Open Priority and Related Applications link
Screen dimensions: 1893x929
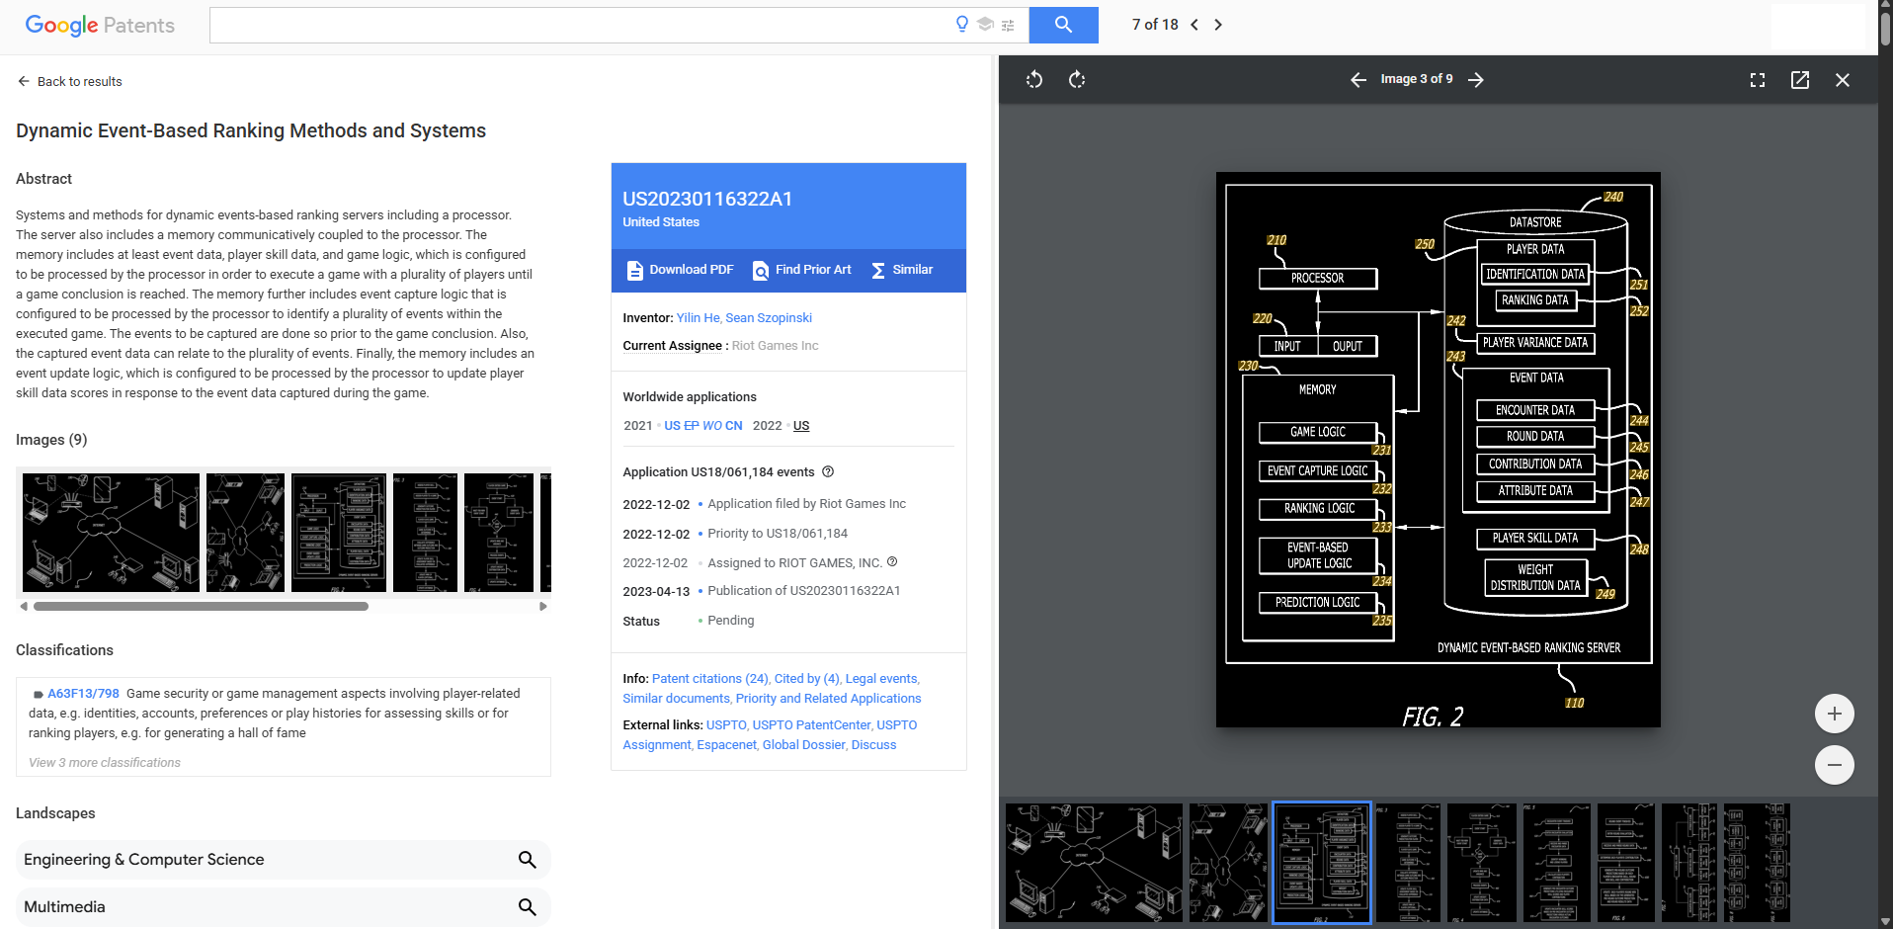[828, 698]
